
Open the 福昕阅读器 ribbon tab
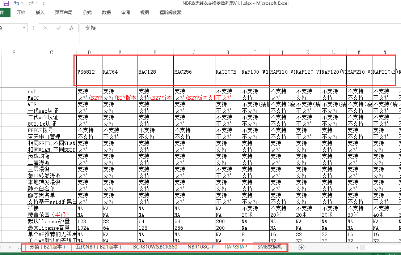pos(170,13)
